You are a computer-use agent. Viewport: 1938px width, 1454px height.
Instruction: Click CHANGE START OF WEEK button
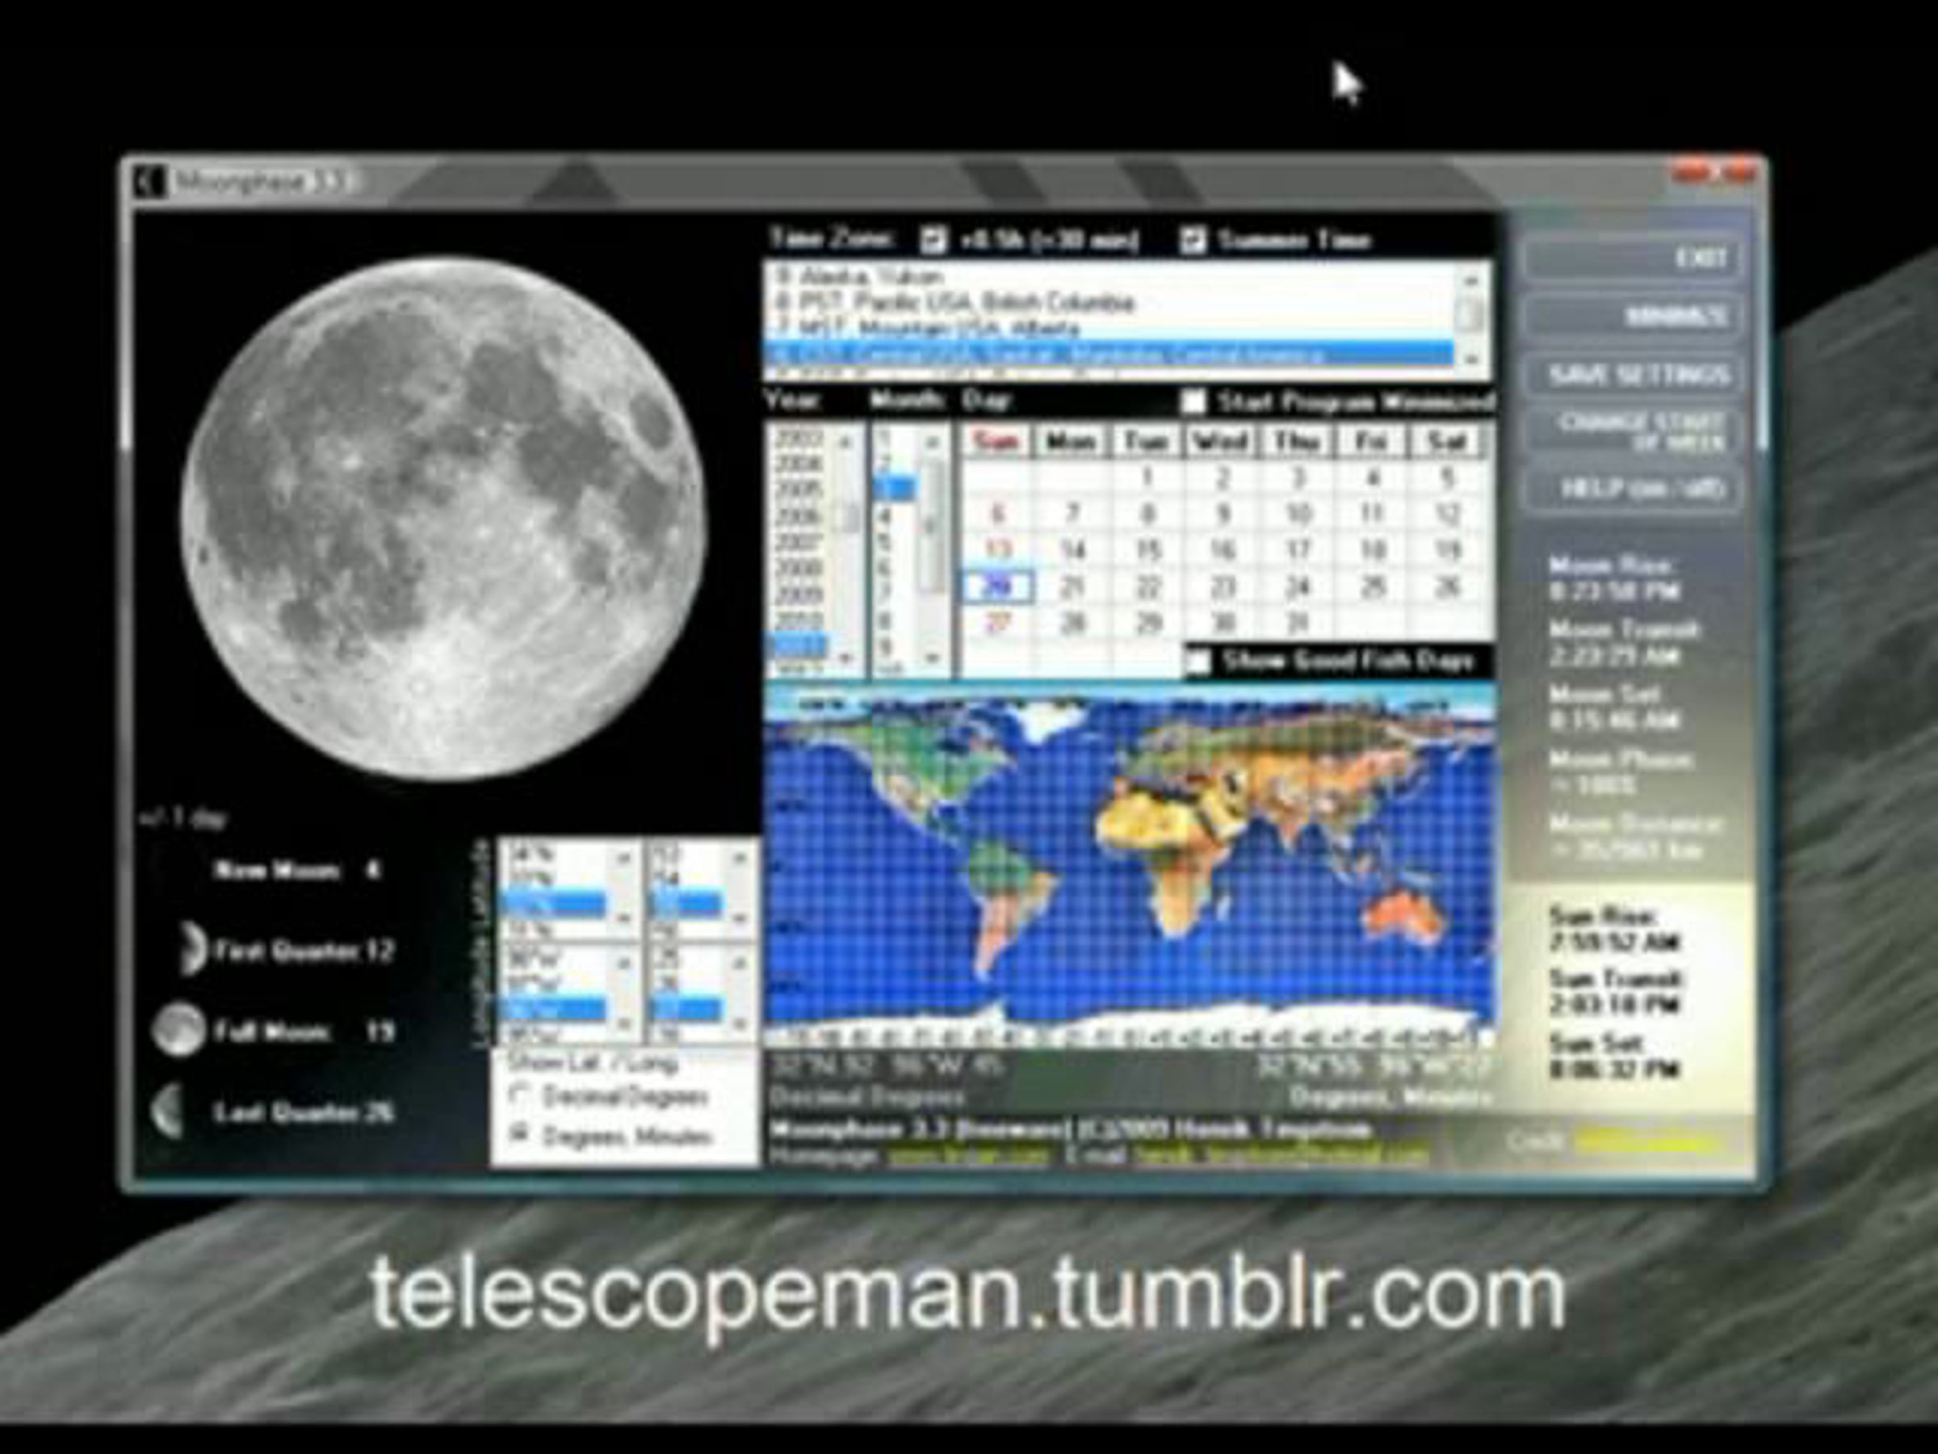click(x=1633, y=432)
